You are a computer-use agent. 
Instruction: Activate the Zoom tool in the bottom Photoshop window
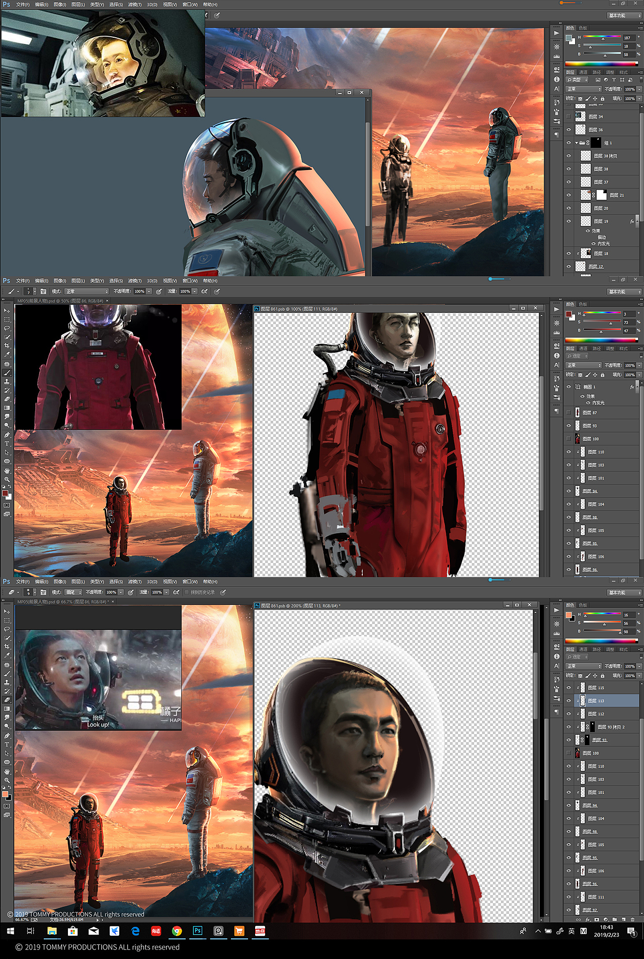(x=7, y=780)
